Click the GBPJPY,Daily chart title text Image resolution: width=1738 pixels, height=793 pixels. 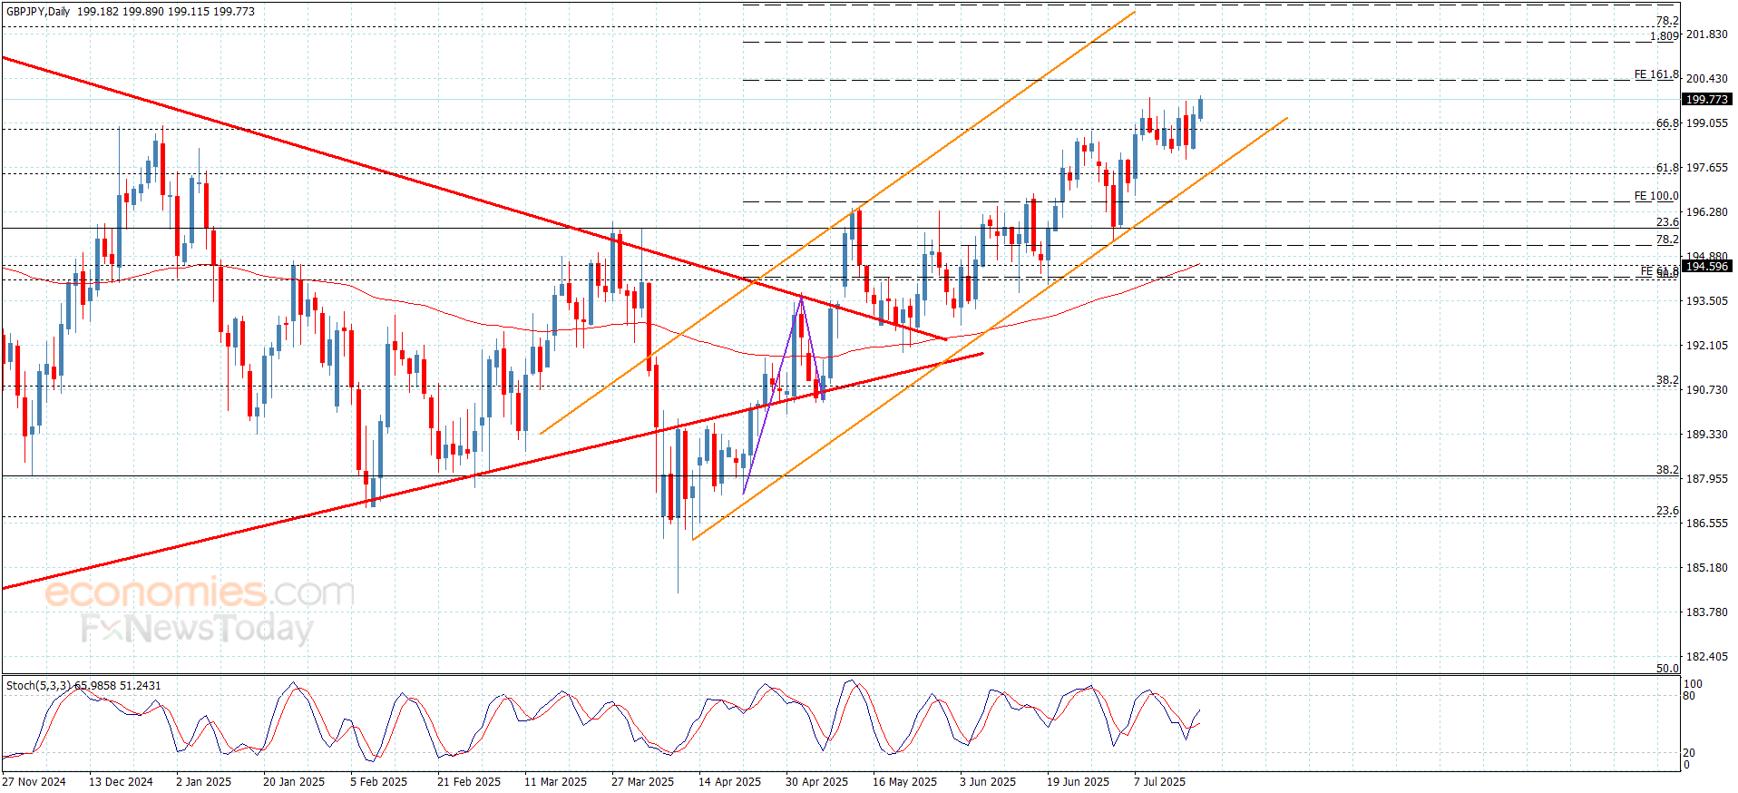point(39,12)
